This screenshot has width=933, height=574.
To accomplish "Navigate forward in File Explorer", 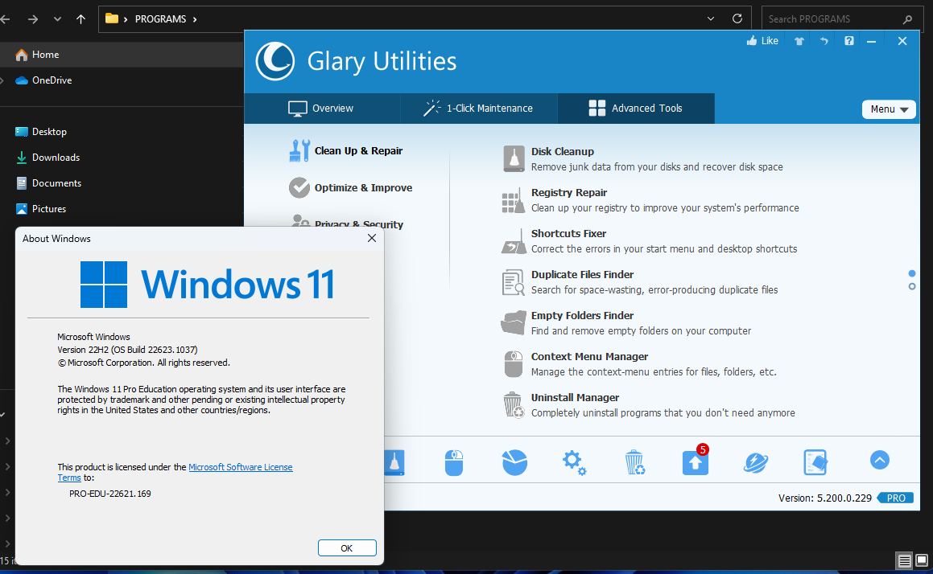I will coord(33,19).
